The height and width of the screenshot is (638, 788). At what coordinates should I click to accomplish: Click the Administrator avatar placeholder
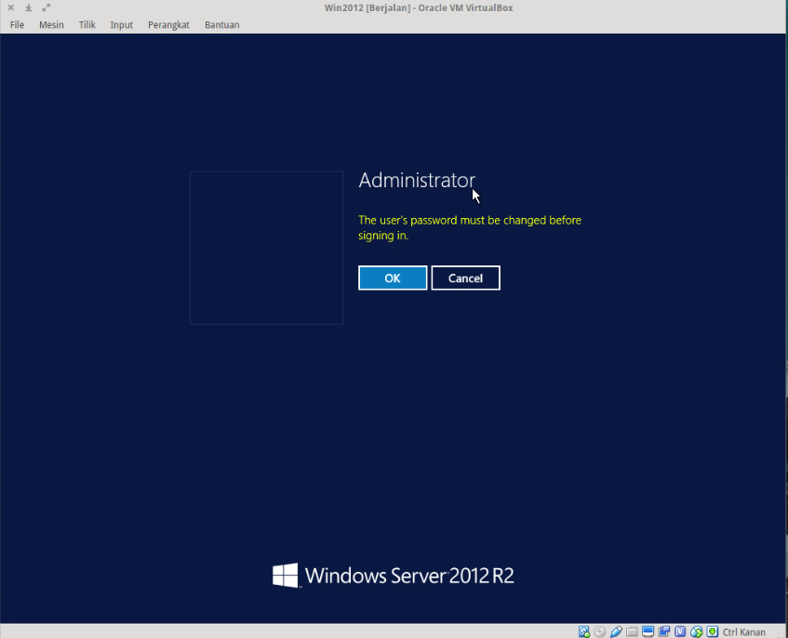pos(266,247)
